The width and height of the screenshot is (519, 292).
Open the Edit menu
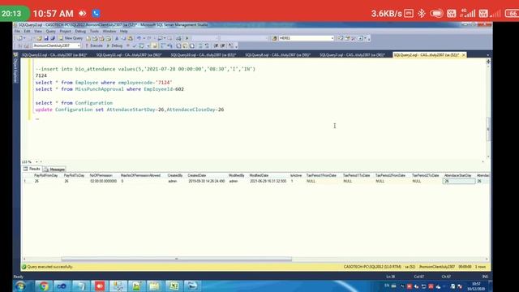coord(27,31)
